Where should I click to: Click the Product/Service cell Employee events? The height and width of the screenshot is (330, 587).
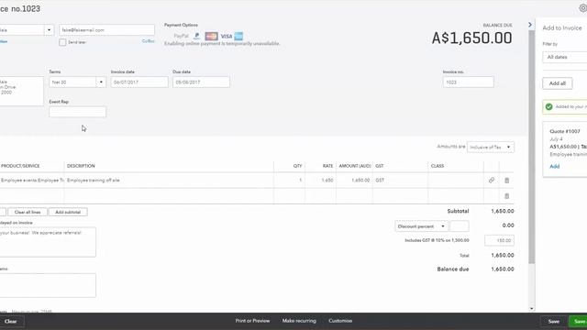click(32, 181)
